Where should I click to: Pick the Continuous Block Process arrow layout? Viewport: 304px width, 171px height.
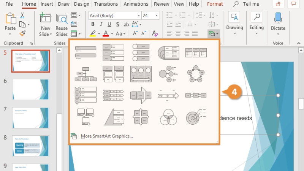click(x=141, y=95)
